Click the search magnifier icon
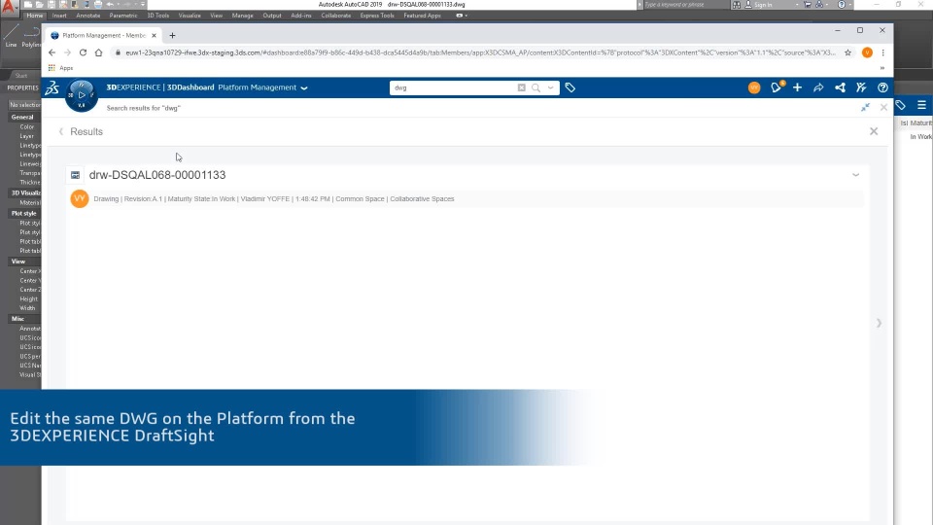Image resolution: width=933 pixels, height=525 pixels. click(x=536, y=87)
